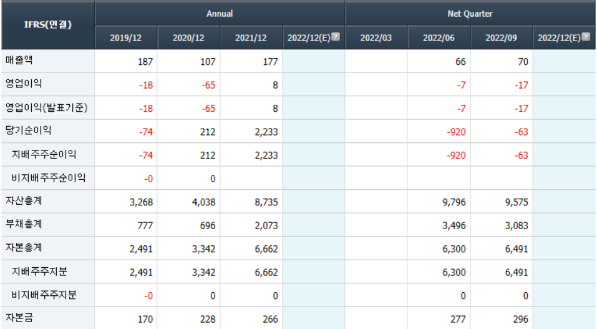Viewport: 597px width, 329px height.
Task: Click 매출액 value 177 for 2021/12
Action: 270,62
